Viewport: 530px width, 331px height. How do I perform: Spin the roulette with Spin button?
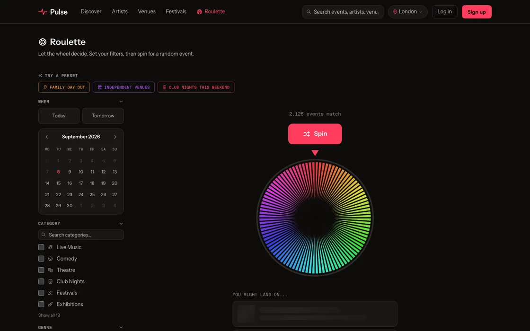point(315,134)
